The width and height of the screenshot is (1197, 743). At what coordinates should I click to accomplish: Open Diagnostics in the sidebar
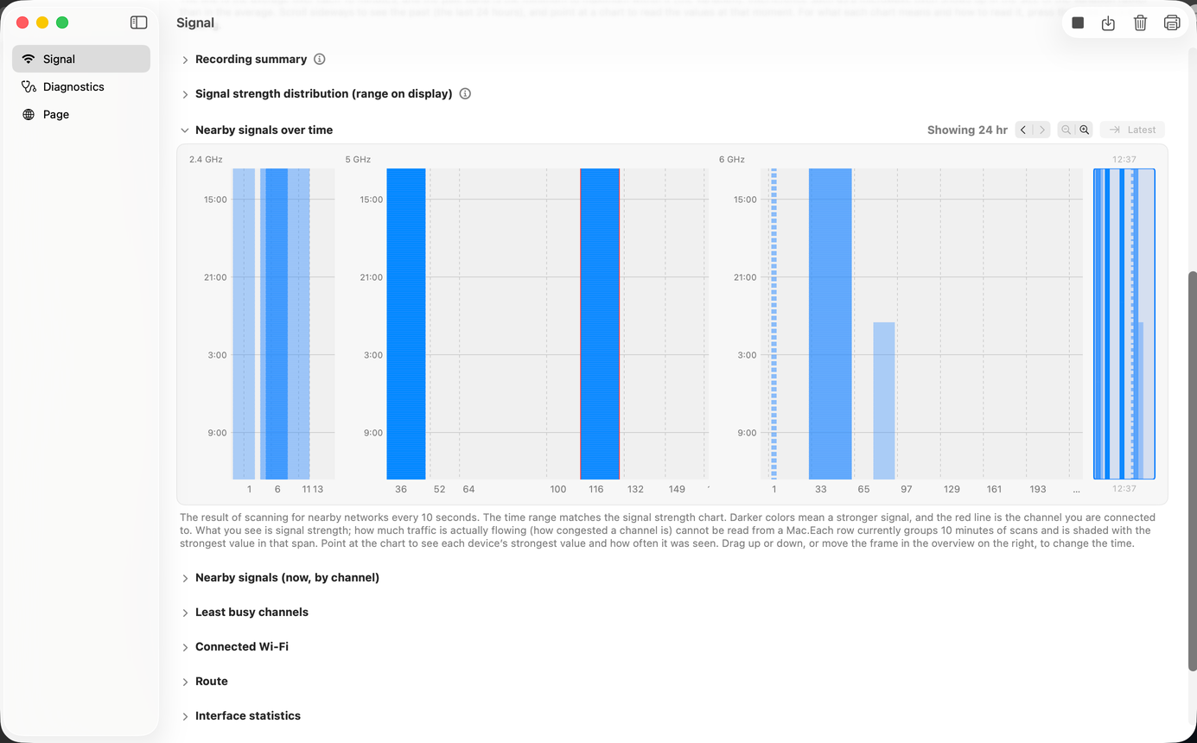coord(81,86)
